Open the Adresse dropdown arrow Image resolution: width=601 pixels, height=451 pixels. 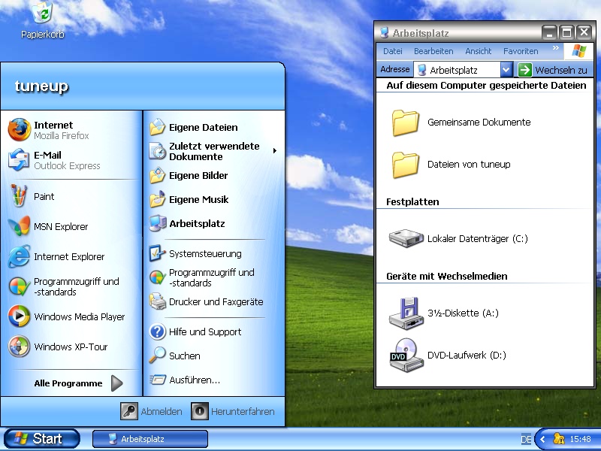coord(506,70)
